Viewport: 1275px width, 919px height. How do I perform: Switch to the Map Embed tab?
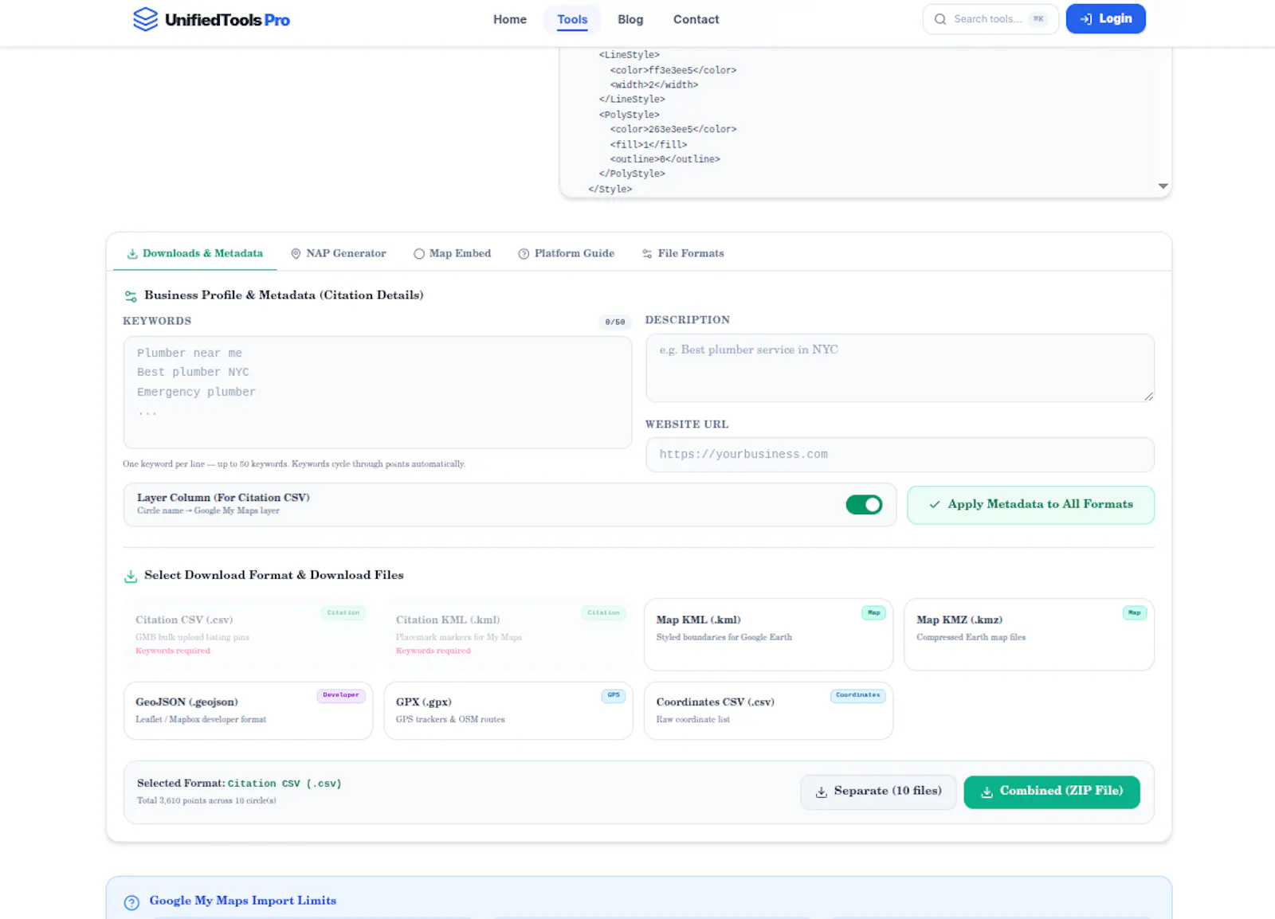(452, 254)
